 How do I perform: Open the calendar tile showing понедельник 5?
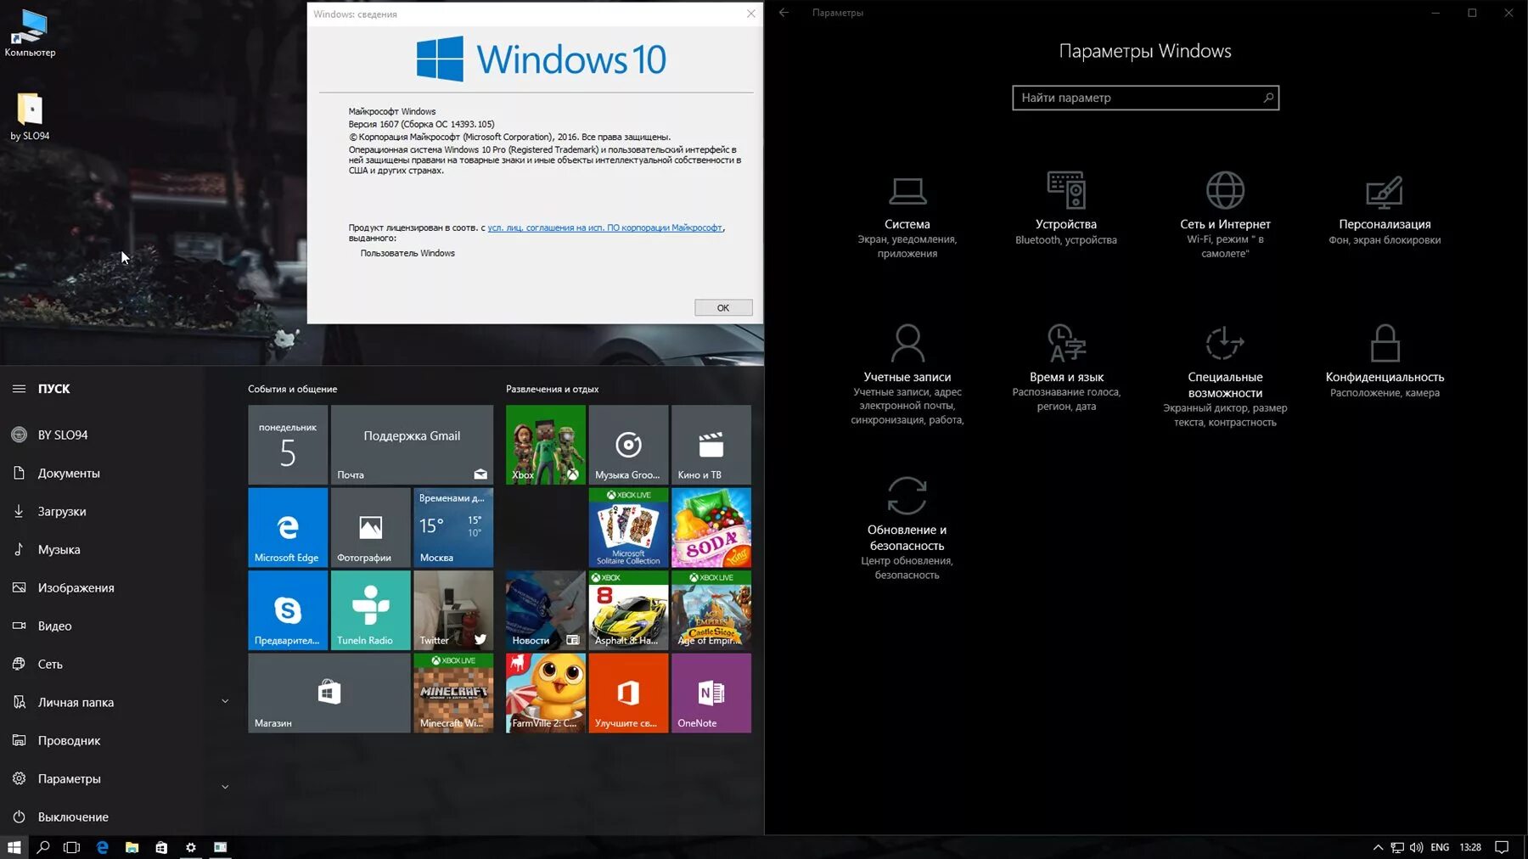point(288,445)
